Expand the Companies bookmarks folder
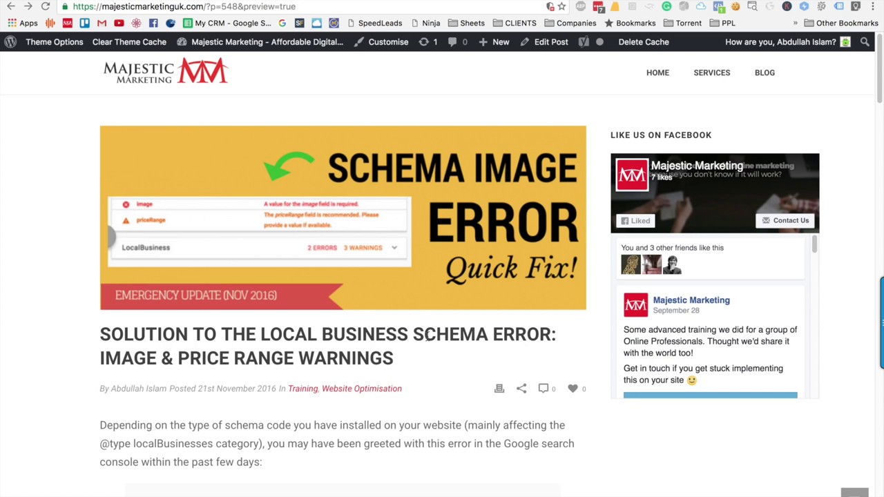 [570, 23]
